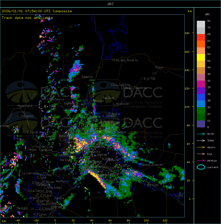Click the 'Manzano' map label
Screen dimensions: 221x224
click(x=22, y=208)
